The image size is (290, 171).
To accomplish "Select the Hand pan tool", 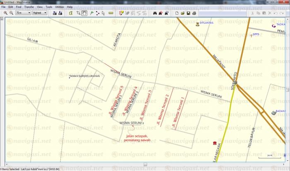I will pyautogui.click(x=85, y=13).
